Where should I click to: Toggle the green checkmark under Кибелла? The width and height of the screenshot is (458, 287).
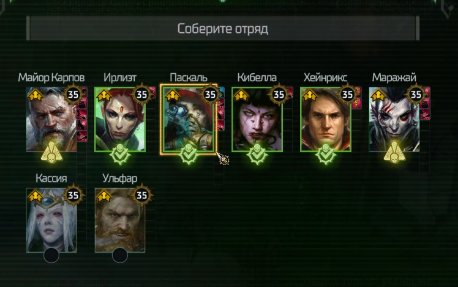tap(257, 154)
